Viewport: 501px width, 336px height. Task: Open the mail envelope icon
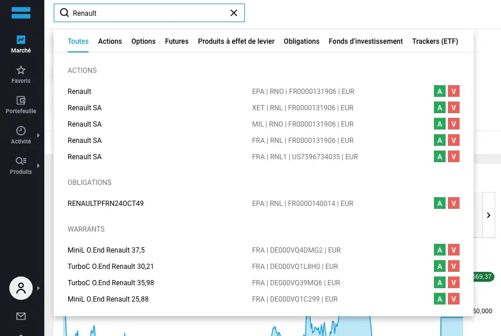pyautogui.click(x=21, y=316)
